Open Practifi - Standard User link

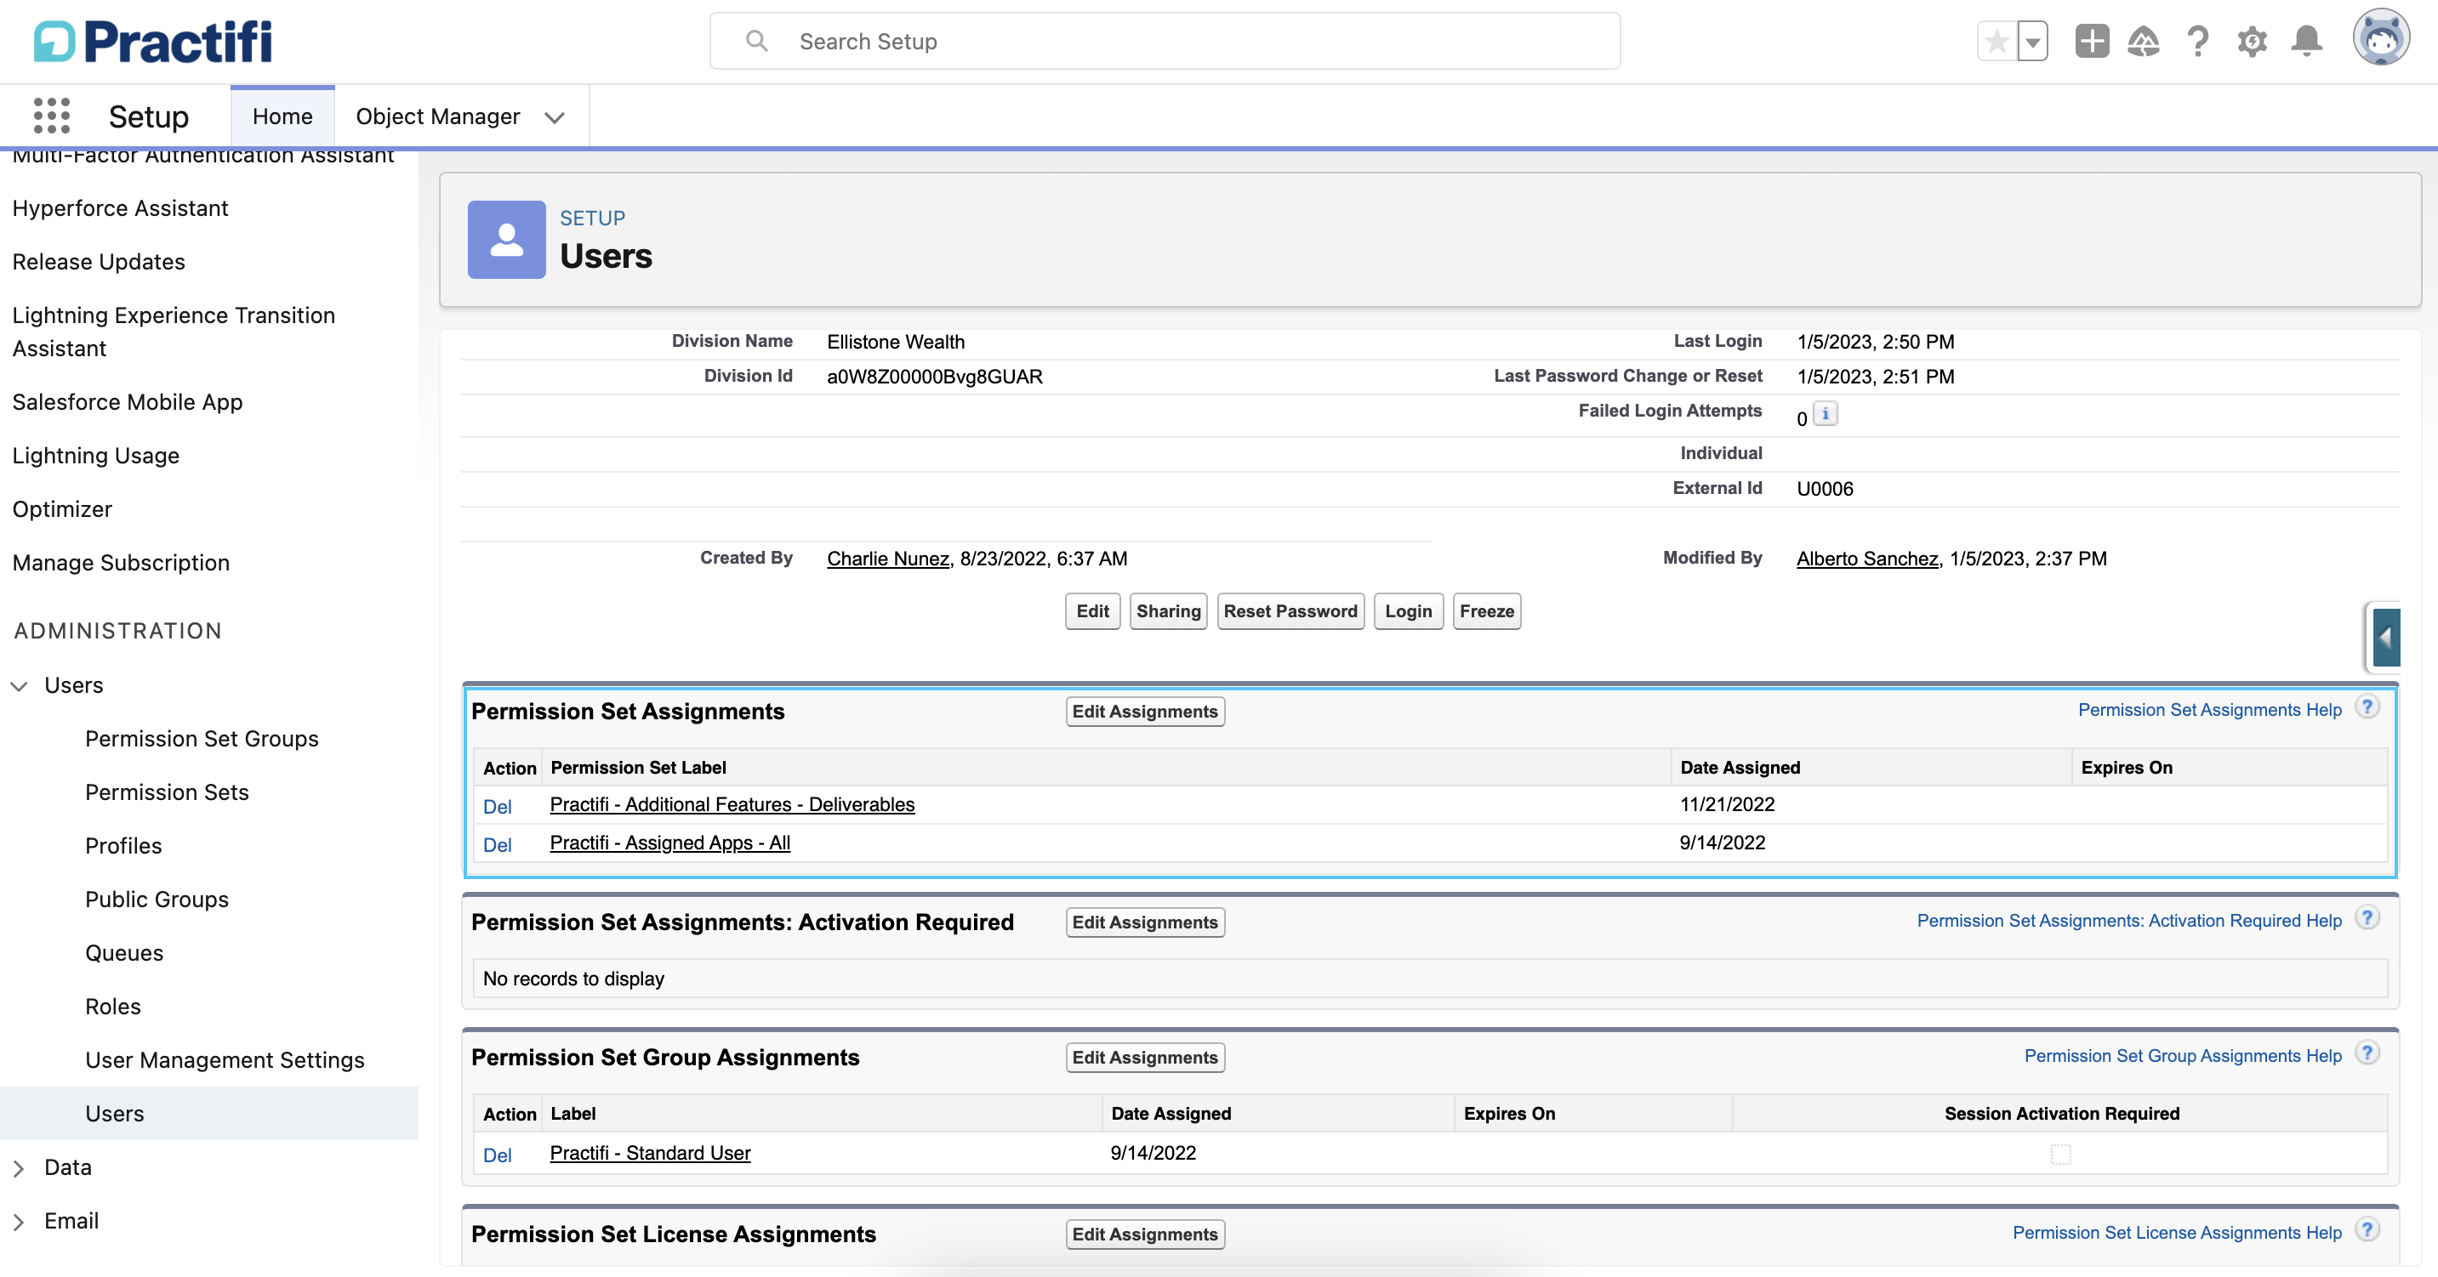click(x=649, y=1153)
